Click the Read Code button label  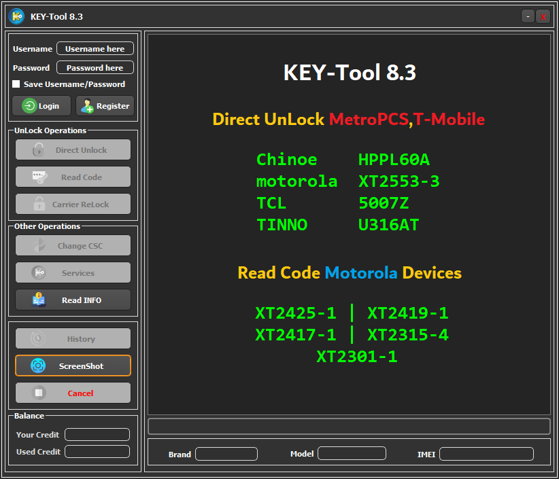[82, 177]
